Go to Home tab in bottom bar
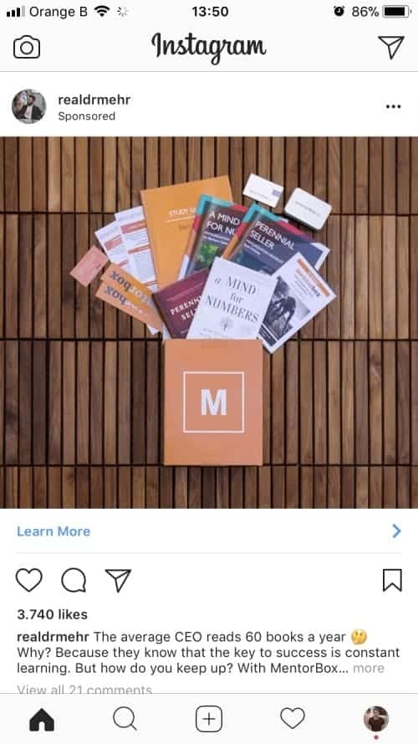The width and height of the screenshot is (418, 744). [x=42, y=721]
